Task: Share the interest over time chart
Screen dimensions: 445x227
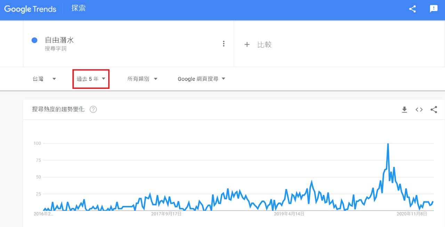Action: point(434,110)
